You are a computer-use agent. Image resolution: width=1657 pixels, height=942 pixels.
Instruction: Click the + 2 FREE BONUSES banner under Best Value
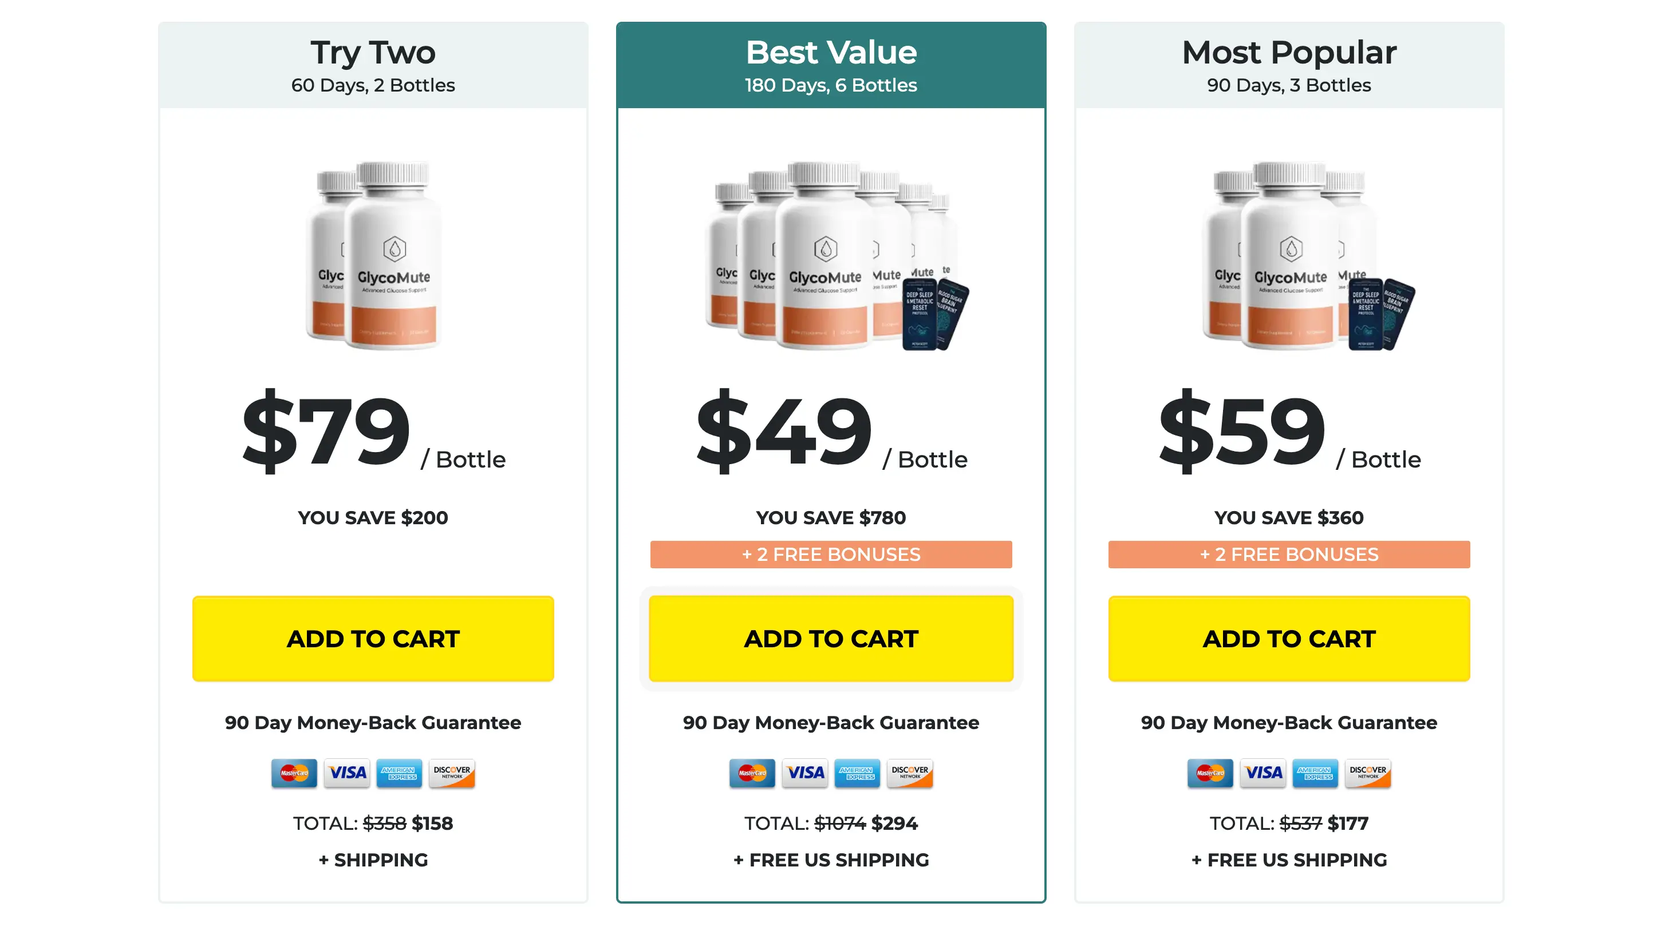coord(831,555)
